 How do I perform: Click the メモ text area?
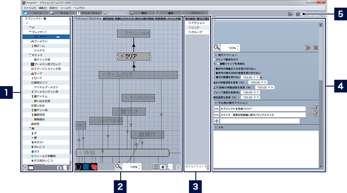pos(265,148)
